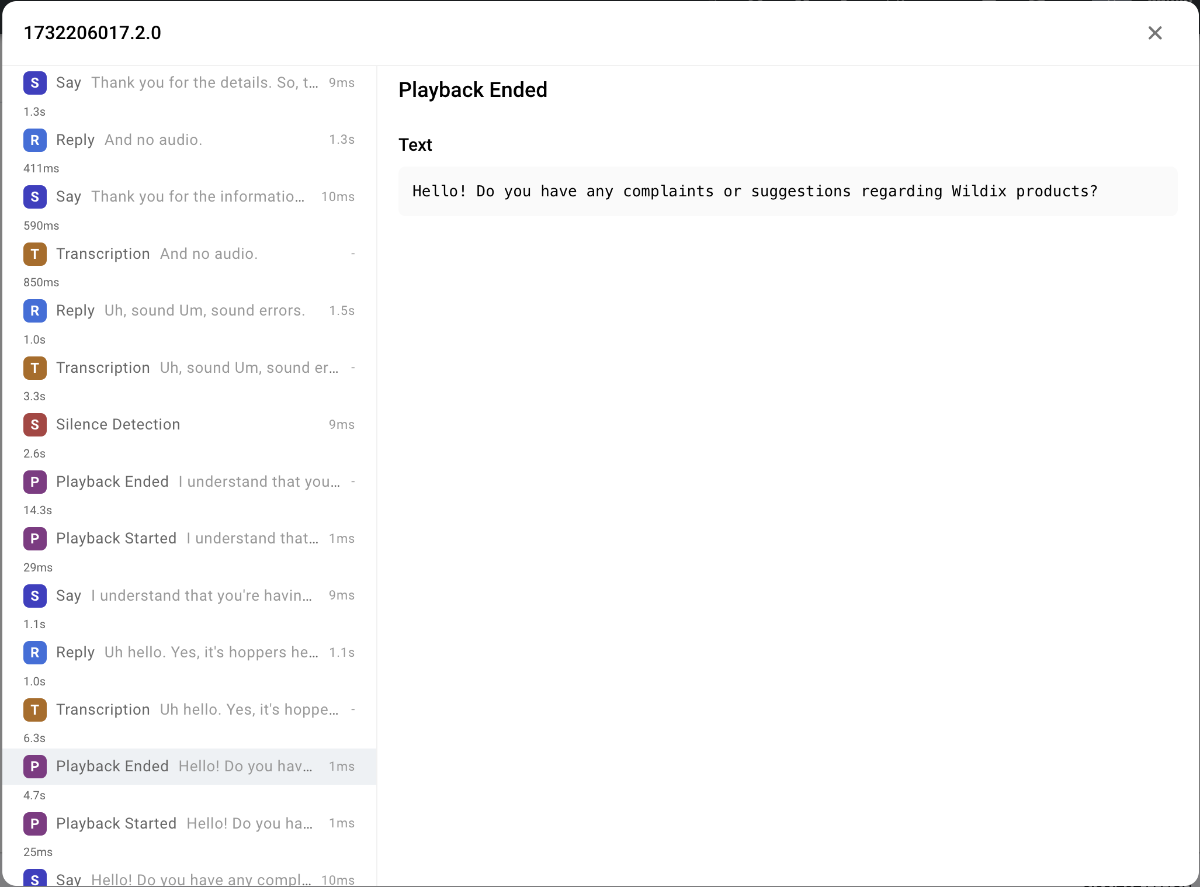The image size is (1200, 887).
Task: Click the Say icon for 'Thank you for the details'
Action: click(x=35, y=83)
